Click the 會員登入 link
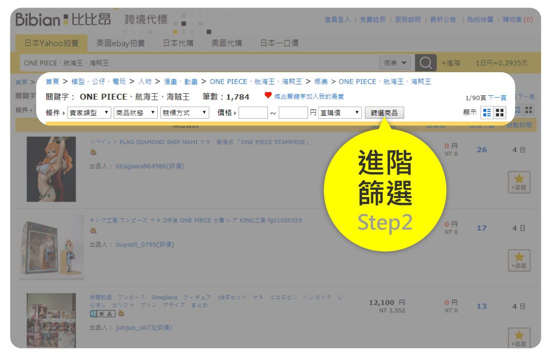 [x=337, y=20]
